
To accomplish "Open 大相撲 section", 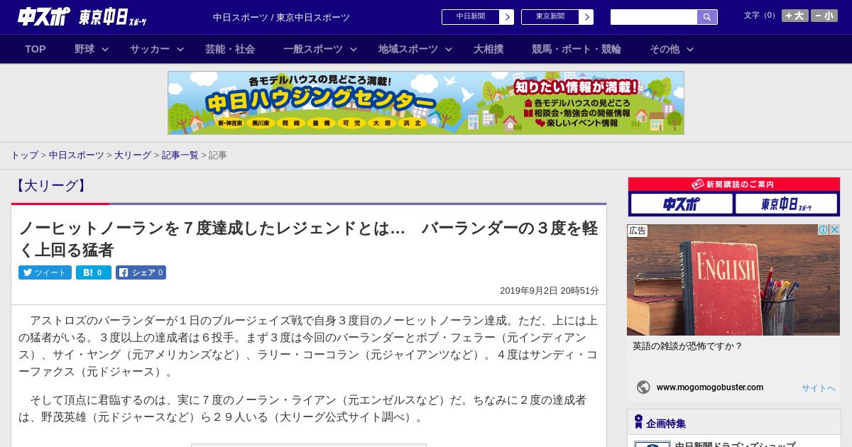I will (488, 49).
